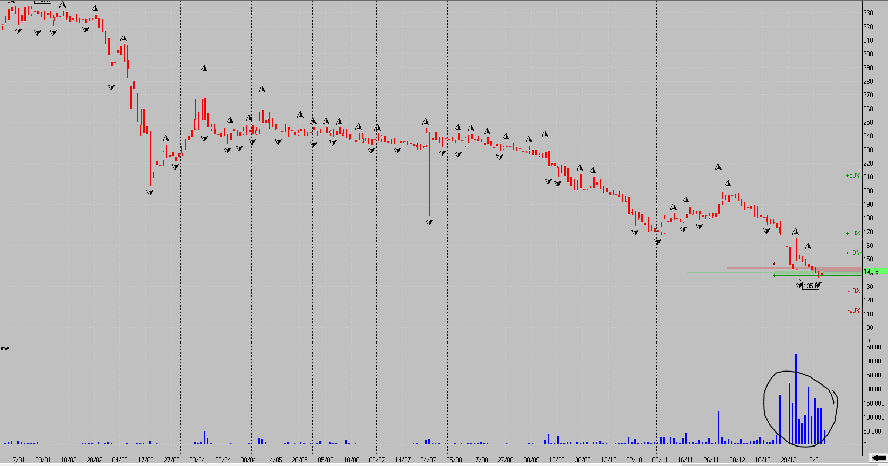Image resolution: width=888 pixels, height=466 pixels.
Task: Click the 10/02 date label
Action: click(x=69, y=460)
